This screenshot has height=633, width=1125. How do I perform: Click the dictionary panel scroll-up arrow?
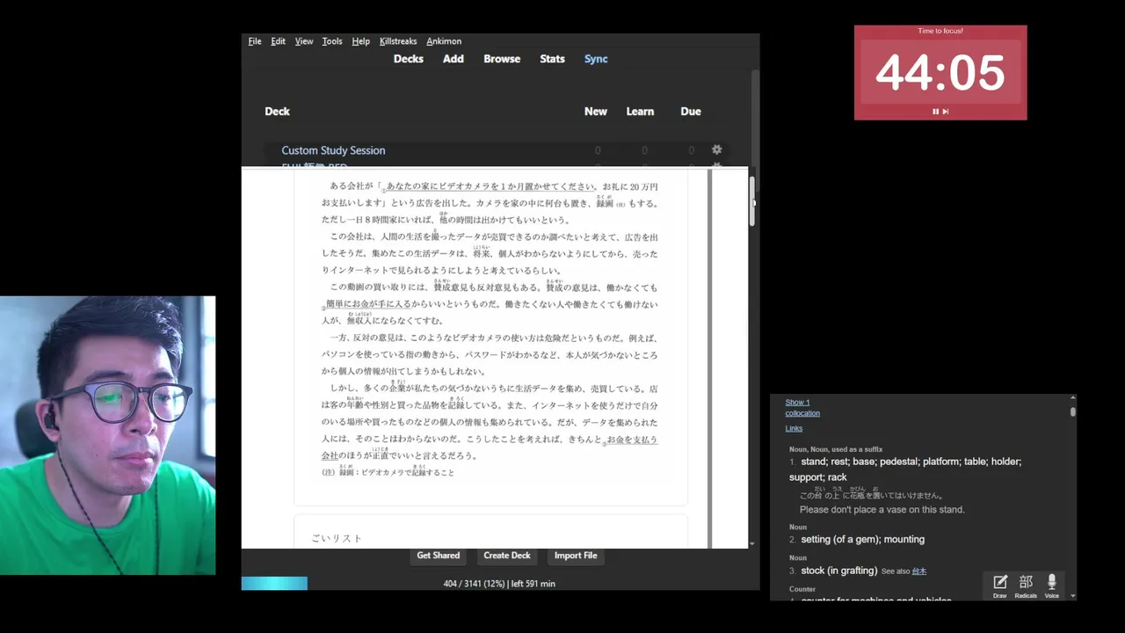coord(1073,399)
